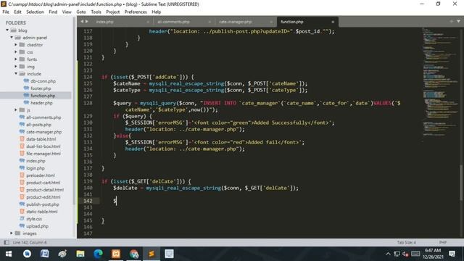Open the tab list dropdown arrow

coord(458,21)
